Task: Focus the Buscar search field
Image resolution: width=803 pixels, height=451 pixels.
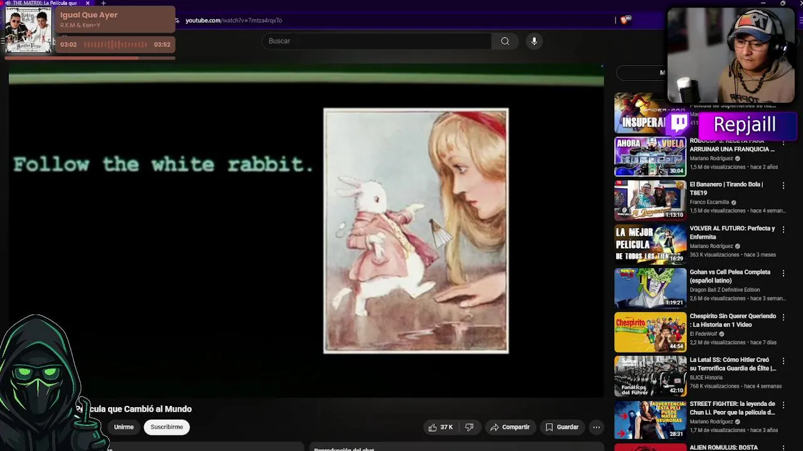Action: pyautogui.click(x=376, y=41)
